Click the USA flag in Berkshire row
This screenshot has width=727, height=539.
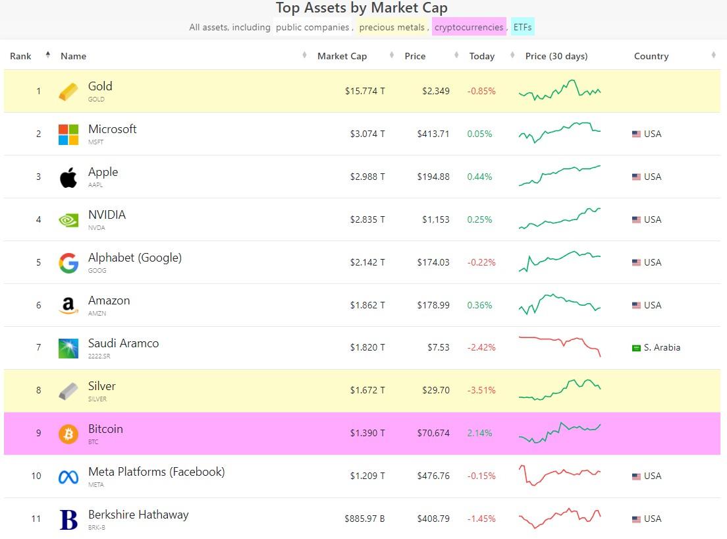(x=636, y=519)
